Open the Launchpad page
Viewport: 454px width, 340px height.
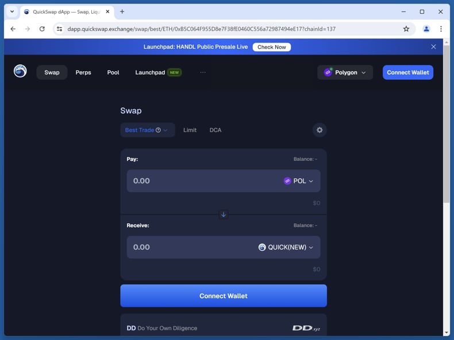click(x=158, y=72)
